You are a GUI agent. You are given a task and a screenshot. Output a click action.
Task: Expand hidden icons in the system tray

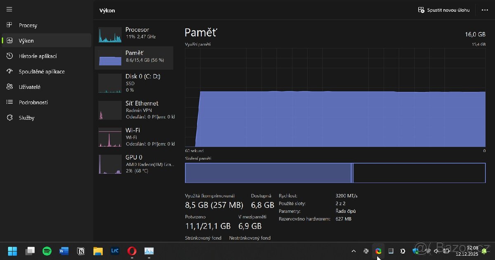click(x=354, y=251)
